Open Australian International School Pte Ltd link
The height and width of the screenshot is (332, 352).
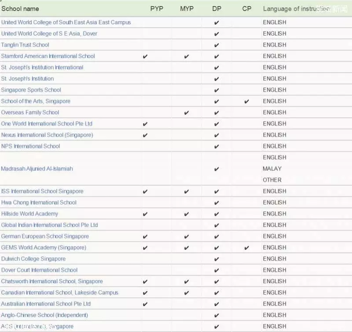point(46,304)
